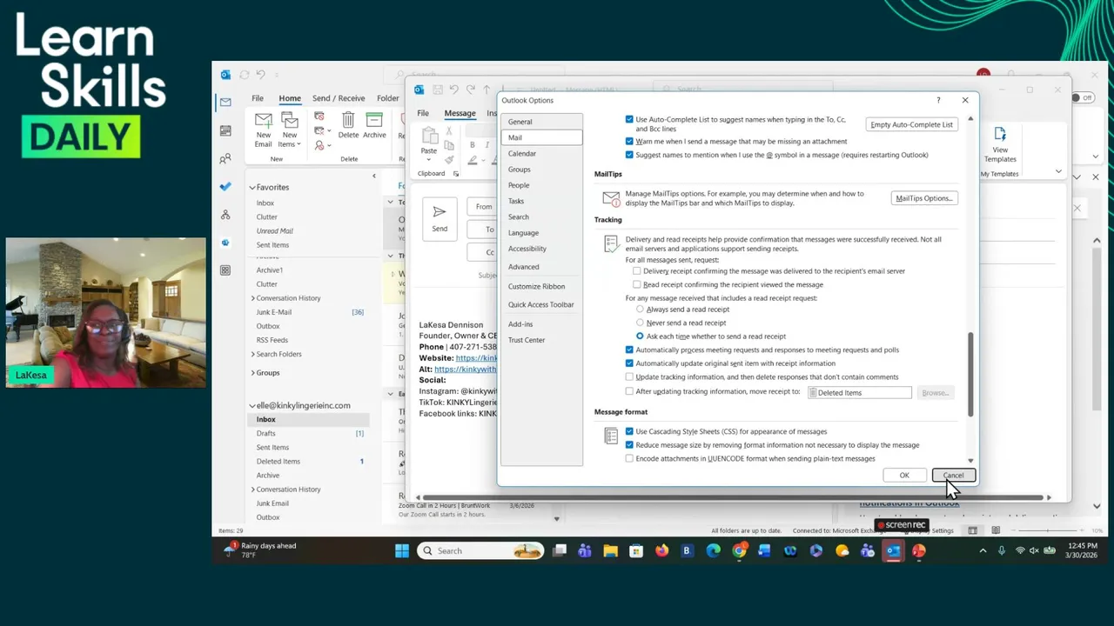Viewport: 1114px width, 626px height.
Task: Switch to Send / Receive ribbon tab
Action: (x=339, y=98)
